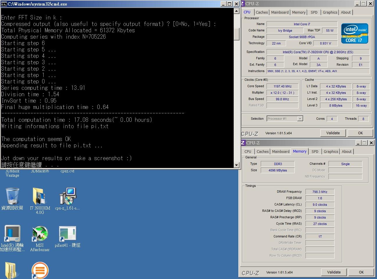This screenshot has width=377, height=279.
Task: Select Mainboard tab in lower CPU-Z window
Action: [280, 151]
